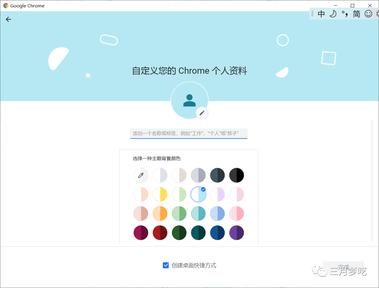Select the checked light blue theme color
The height and width of the screenshot is (288, 379).
[198, 194]
